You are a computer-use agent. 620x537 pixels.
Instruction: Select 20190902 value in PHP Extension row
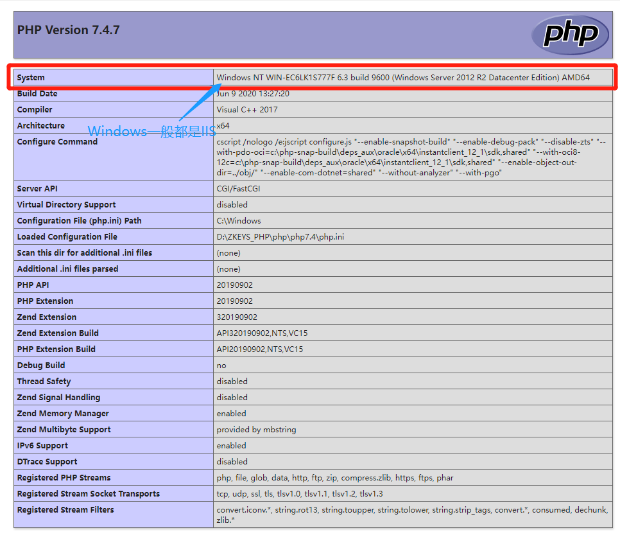pos(234,301)
